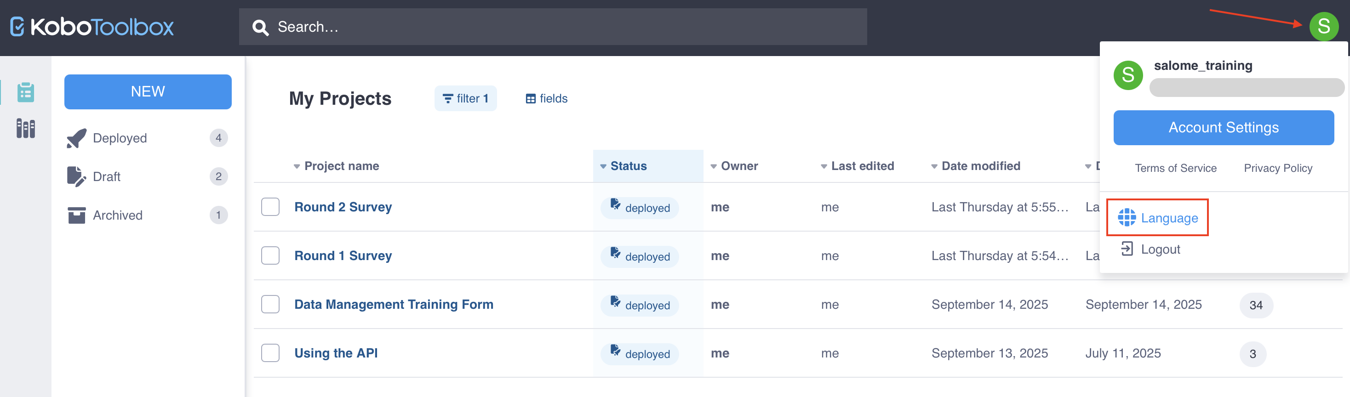The height and width of the screenshot is (397, 1350).
Task: Open the Terms of Service link
Action: [x=1175, y=168]
